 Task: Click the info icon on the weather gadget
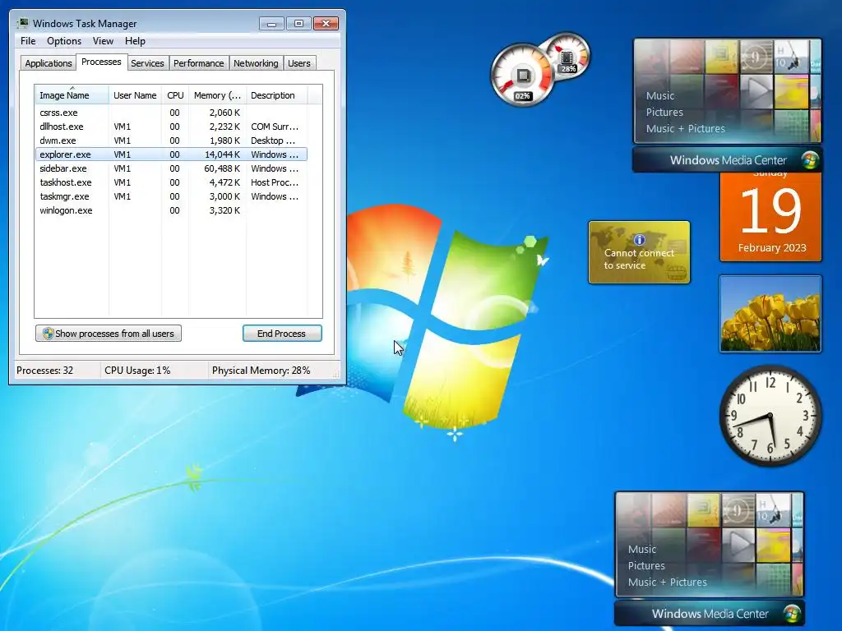639,240
